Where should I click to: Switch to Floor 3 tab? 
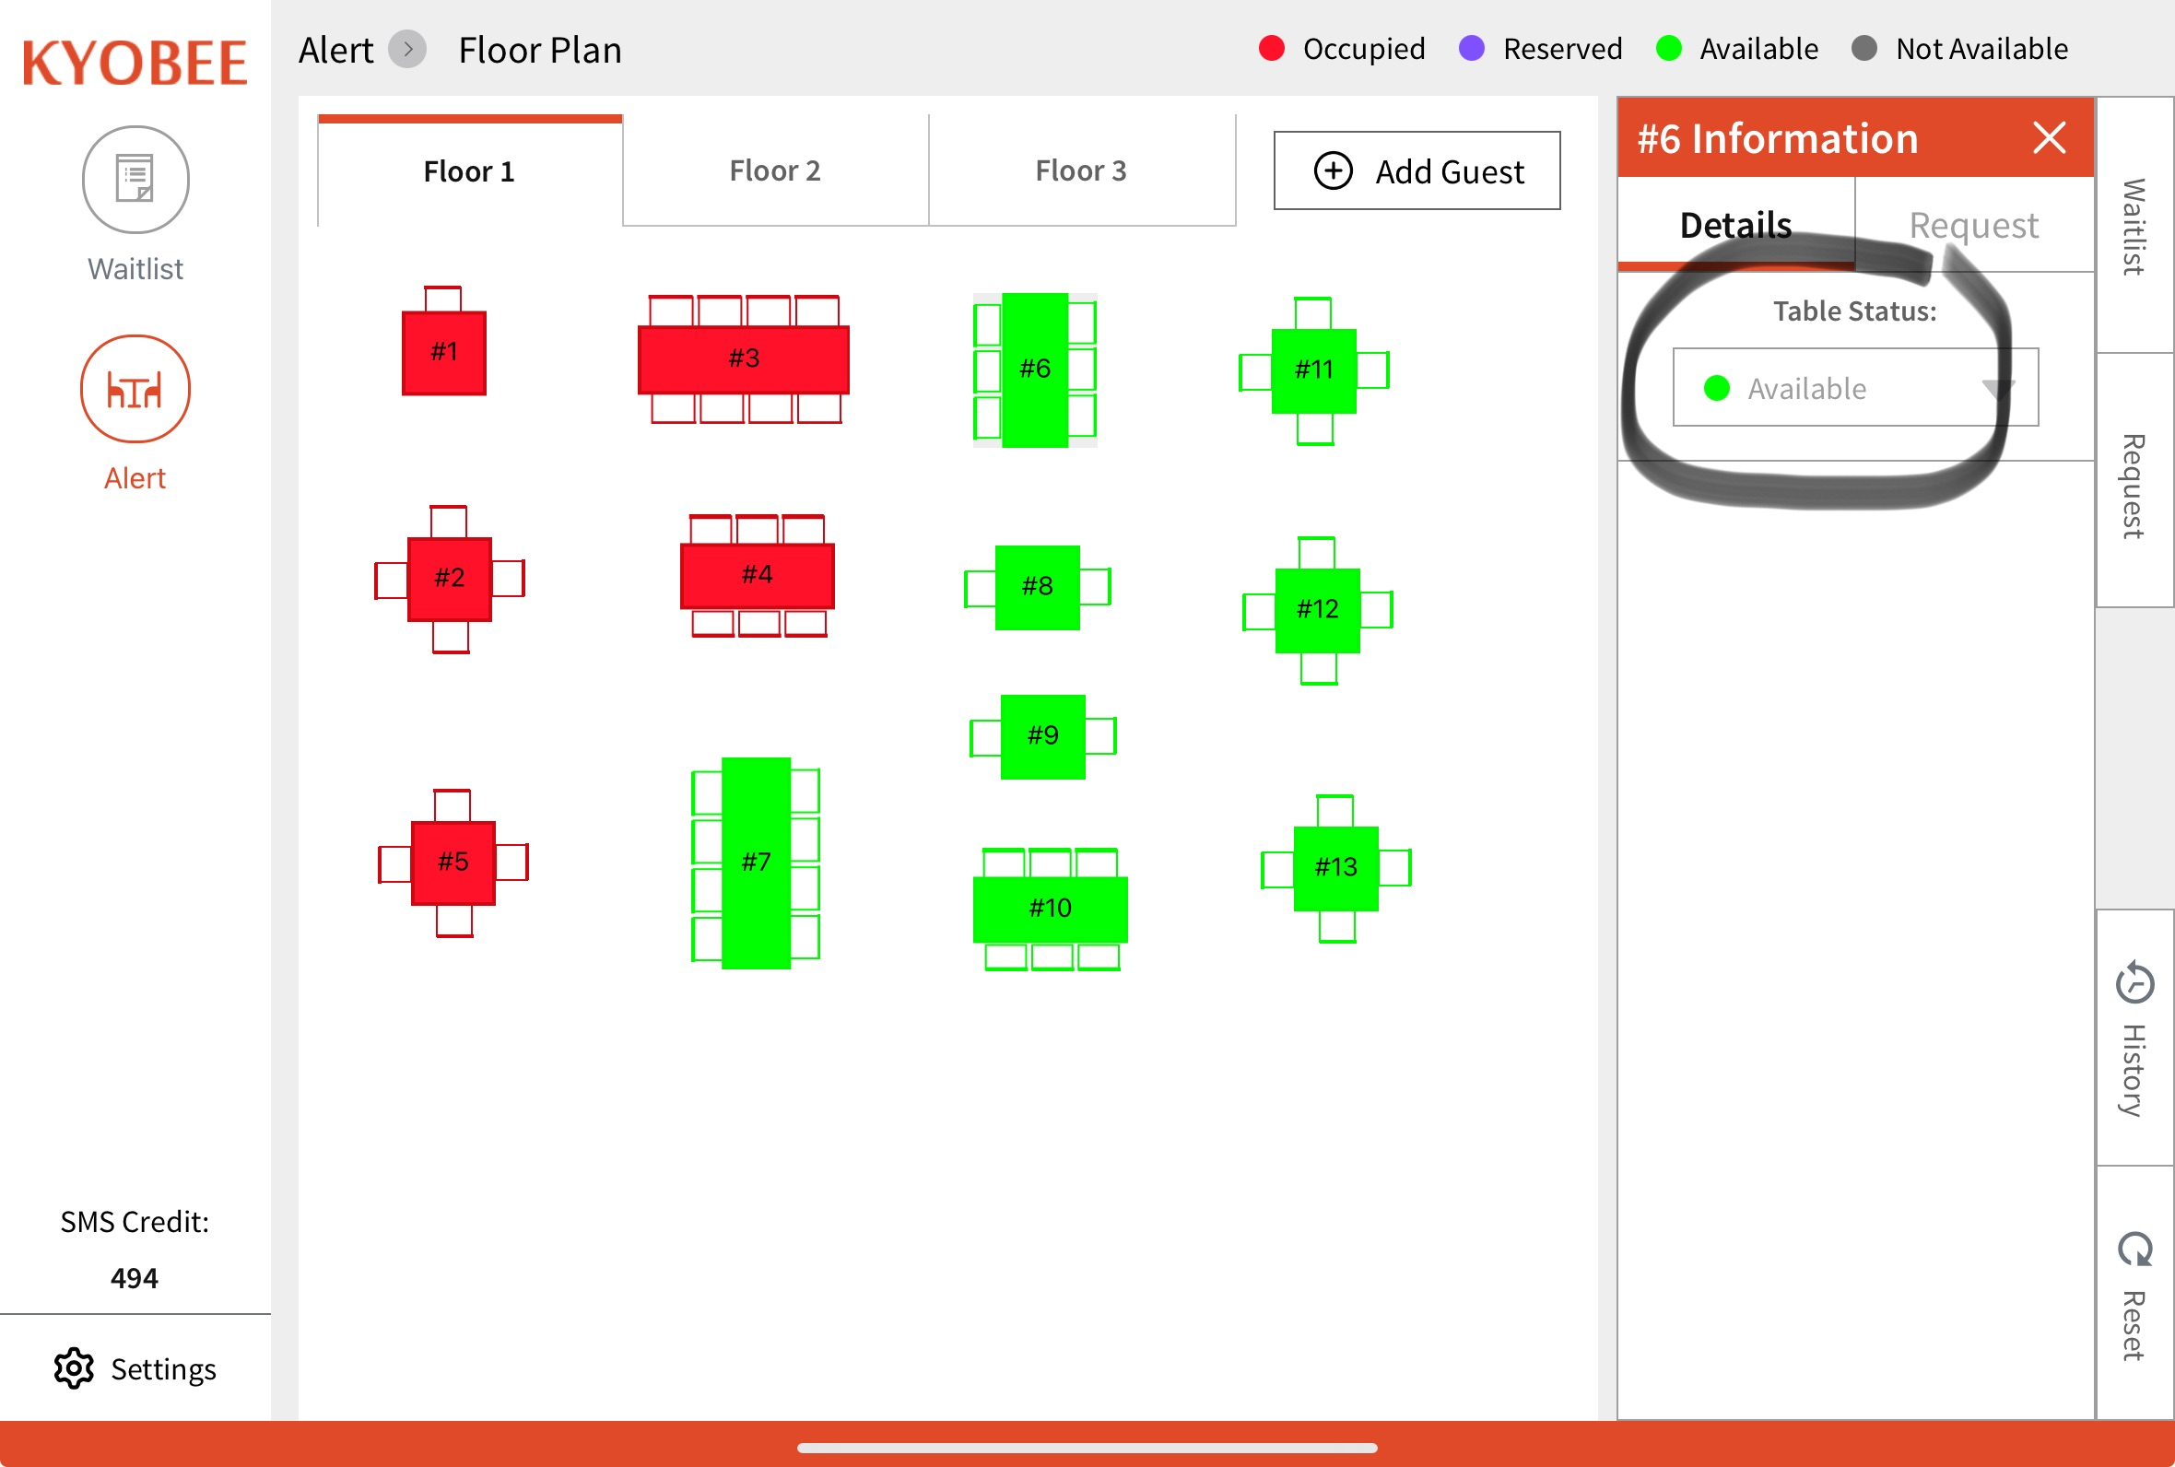point(1080,171)
